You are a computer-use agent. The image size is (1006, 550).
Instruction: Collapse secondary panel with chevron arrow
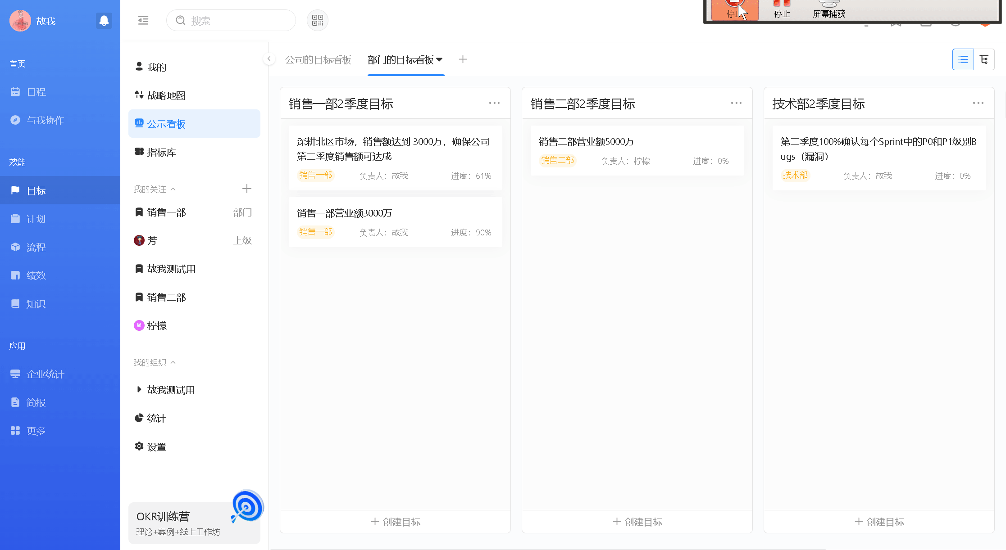[269, 59]
